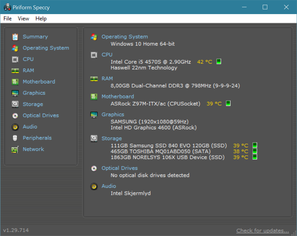Click the Speccy app icon in title bar
This screenshot has width=297, height=236.
click(8, 7)
